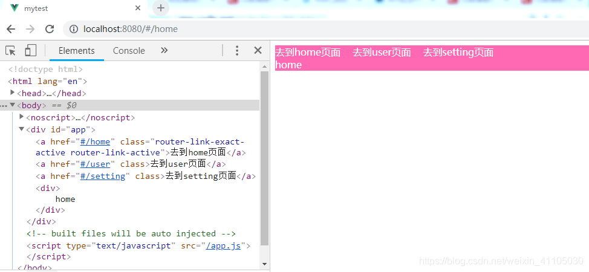
Task: Show more DevTools tabs chevron
Action: coord(164,50)
